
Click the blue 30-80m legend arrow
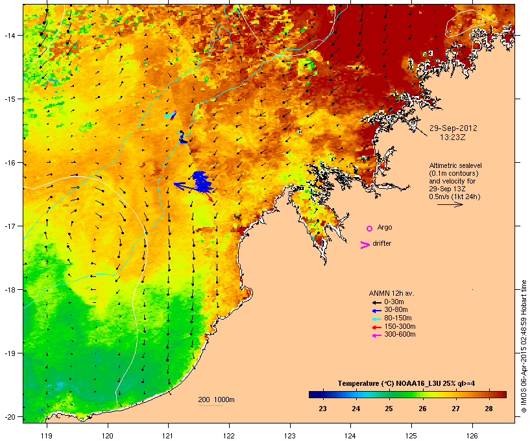376,311
